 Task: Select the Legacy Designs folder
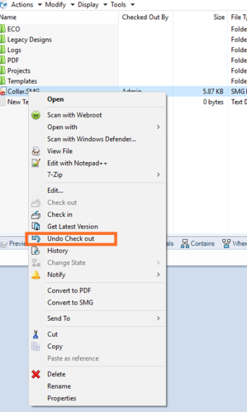[30, 40]
